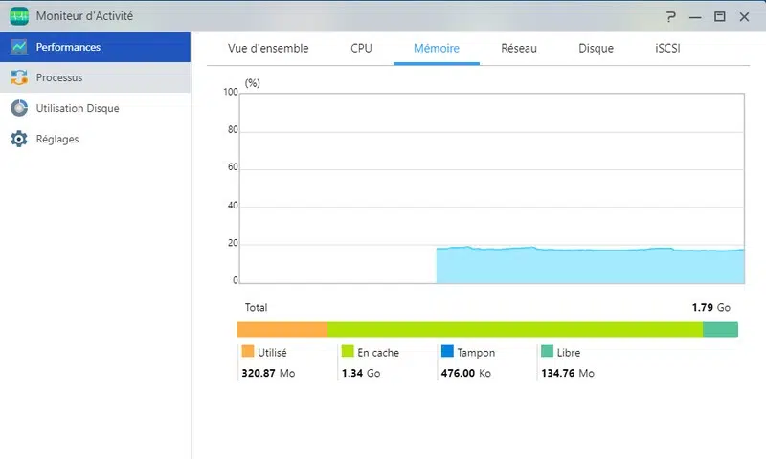Switch to the Vue d'ensemble tab
Screen dimensions: 766x459
[268, 48]
